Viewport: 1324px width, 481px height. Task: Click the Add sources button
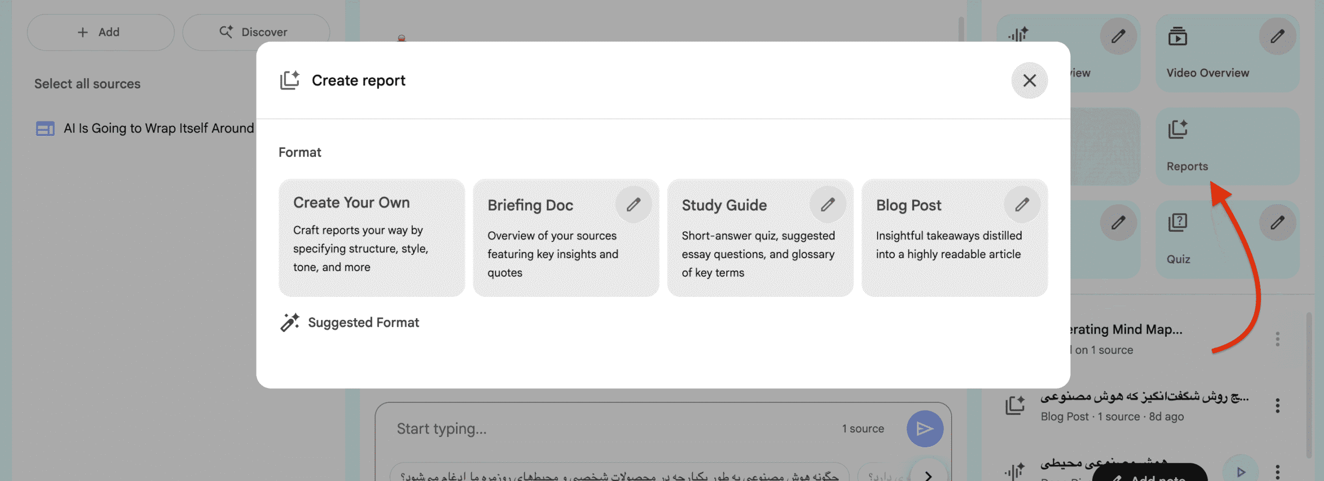click(x=100, y=32)
